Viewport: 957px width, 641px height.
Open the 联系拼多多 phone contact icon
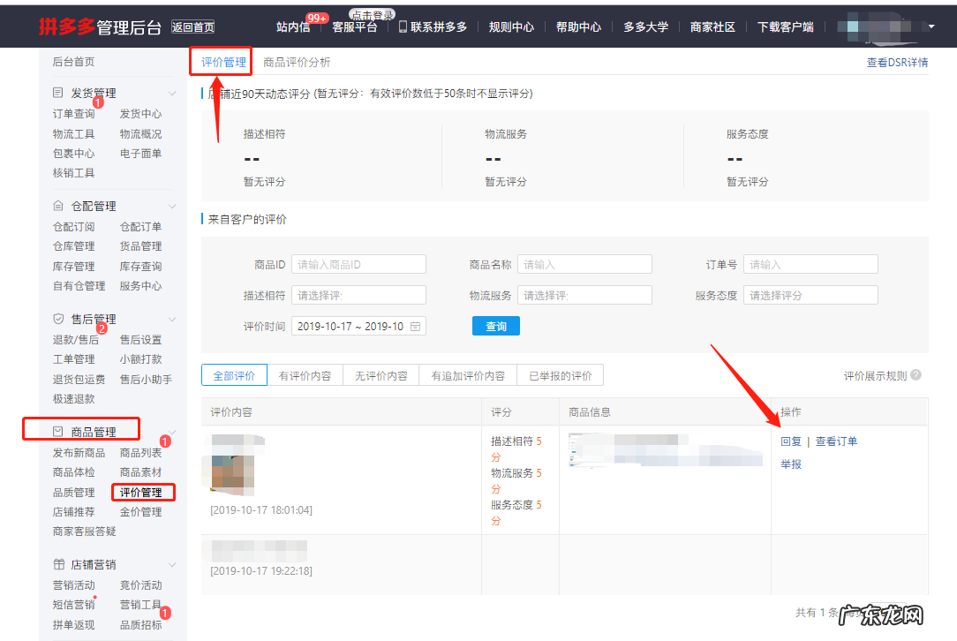[x=403, y=26]
